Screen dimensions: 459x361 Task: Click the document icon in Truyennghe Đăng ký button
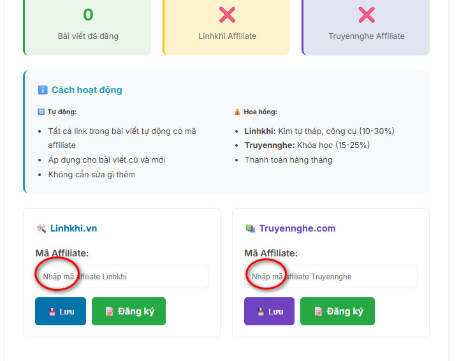coord(318,311)
